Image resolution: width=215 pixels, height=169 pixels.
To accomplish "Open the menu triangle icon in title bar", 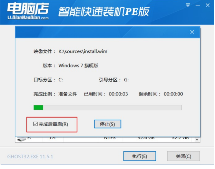I will coord(188,5).
